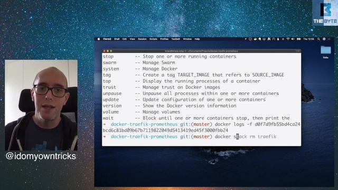Open the Scripts menu
The image size is (338, 190).
pyautogui.click(x=153, y=39)
